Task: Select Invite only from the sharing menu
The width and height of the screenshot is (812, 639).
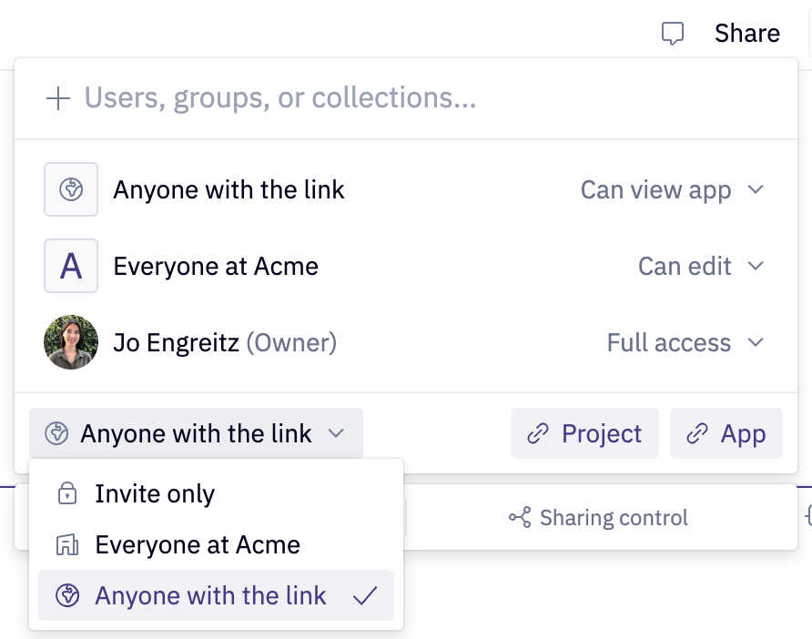Action: click(155, 493)
